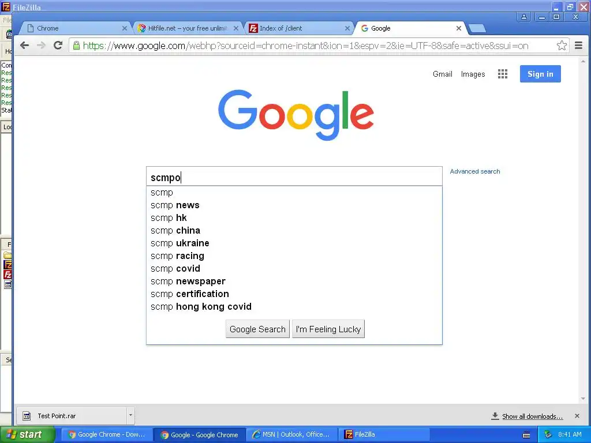Switch to Google Chrome - Dow... taskbar item
591x443 pixels.
107,435
